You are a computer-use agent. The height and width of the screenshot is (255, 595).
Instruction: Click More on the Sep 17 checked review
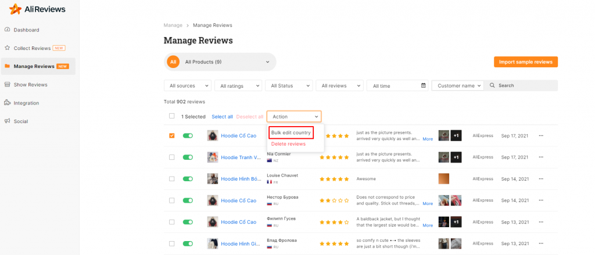point(428,139)
